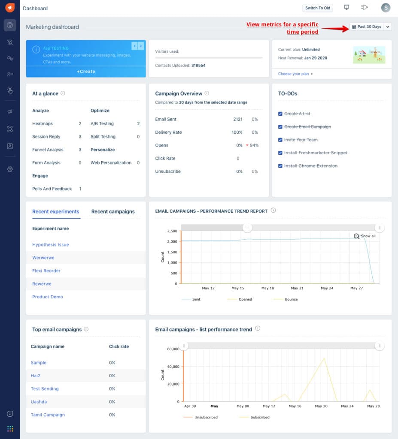Image resolution: width=398 pixels, height=439 pixels.
Task: Click the megaphone campaigns icon in the sidebar
Action: pyautogui.click(x=9, y=112)
